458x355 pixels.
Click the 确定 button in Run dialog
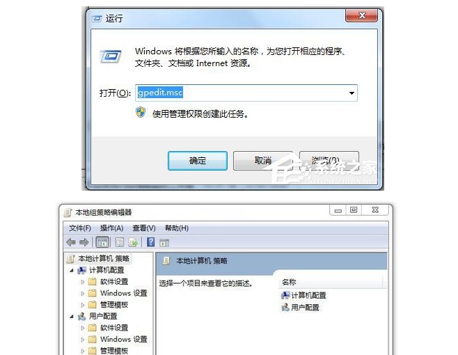pyautogui.click(x=198, y=161)
